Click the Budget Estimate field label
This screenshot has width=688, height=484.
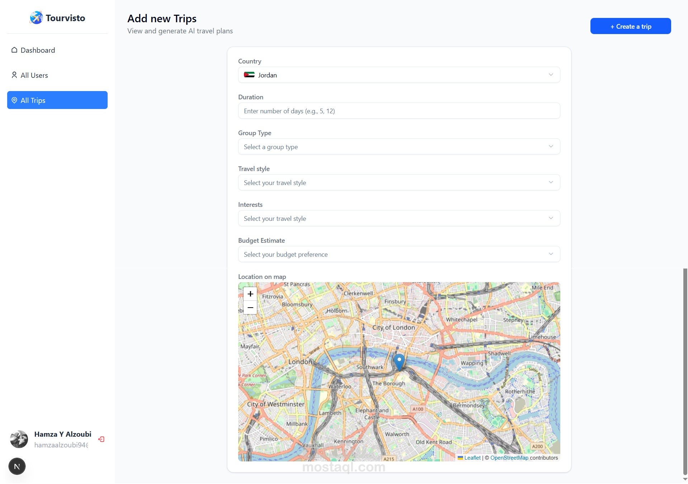click(x=261, y=241)
